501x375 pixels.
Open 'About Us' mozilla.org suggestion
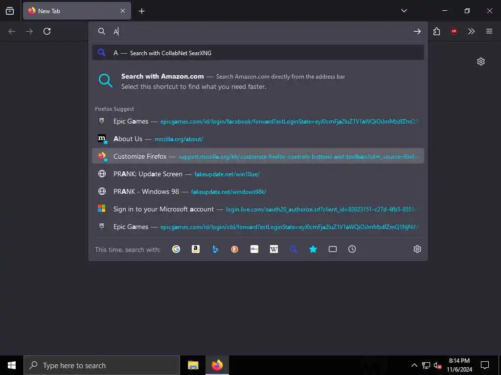point(258,139)
